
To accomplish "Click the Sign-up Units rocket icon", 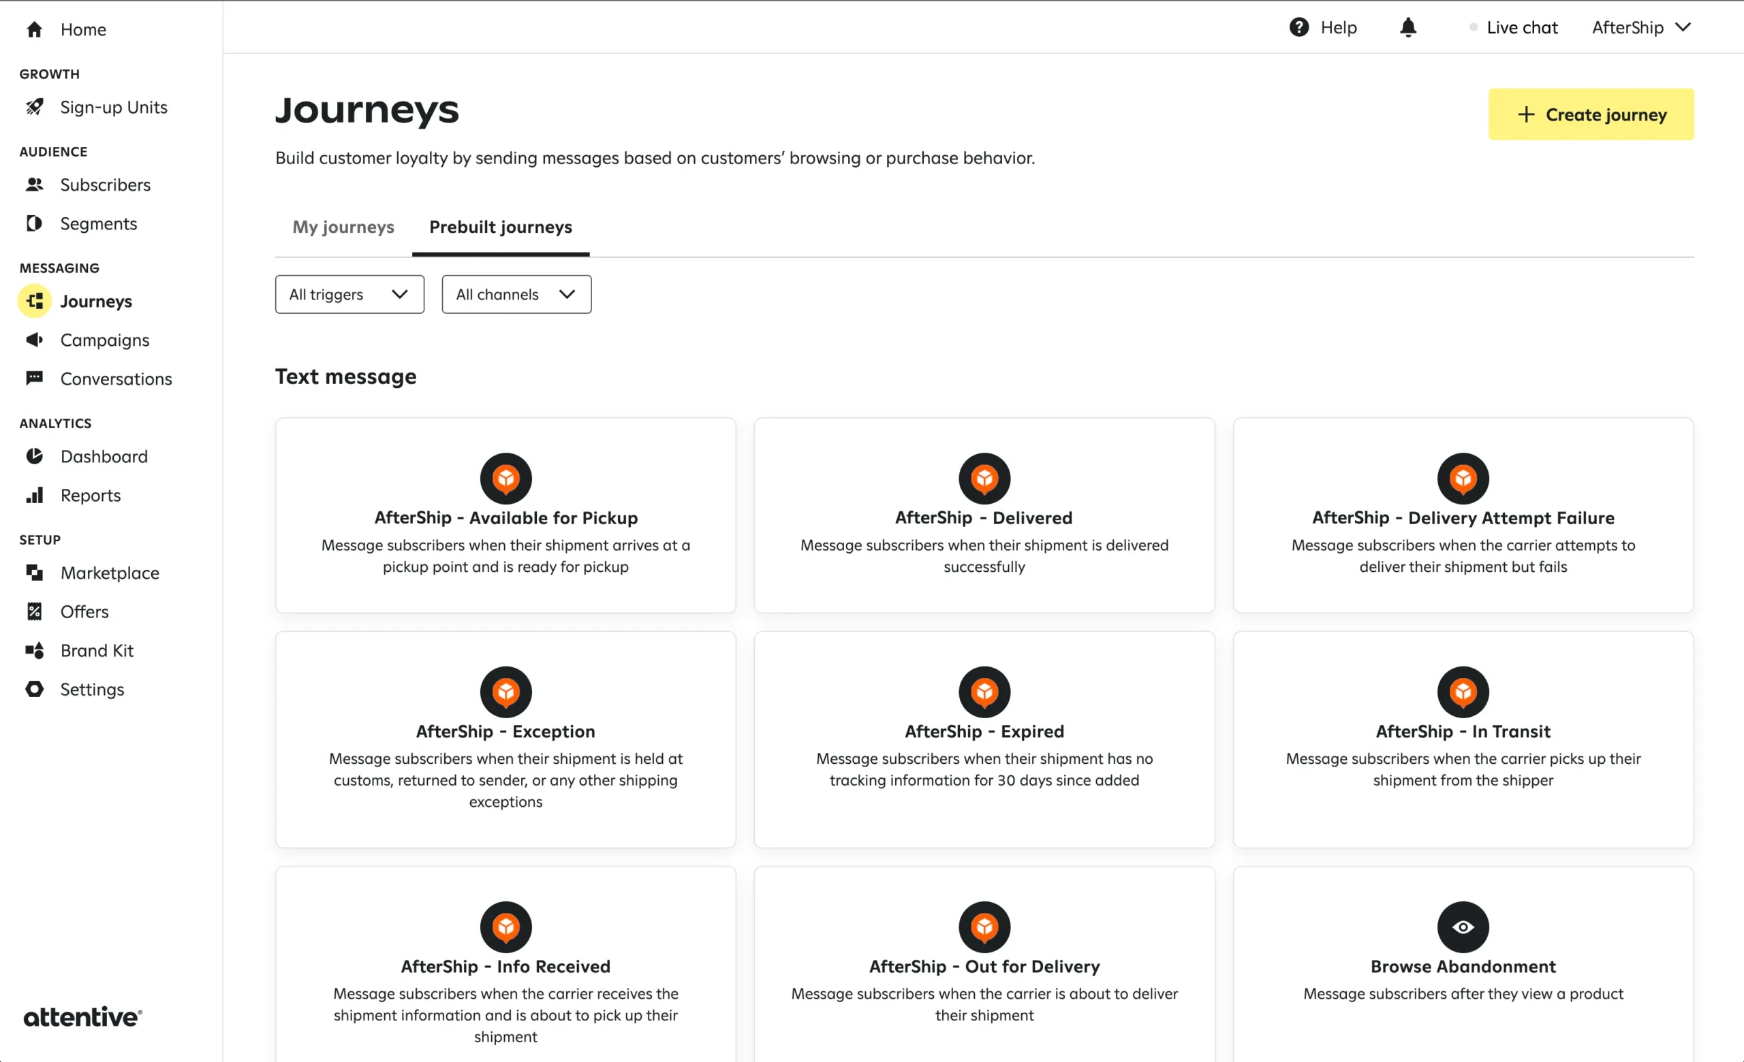I will click(34, 107).
